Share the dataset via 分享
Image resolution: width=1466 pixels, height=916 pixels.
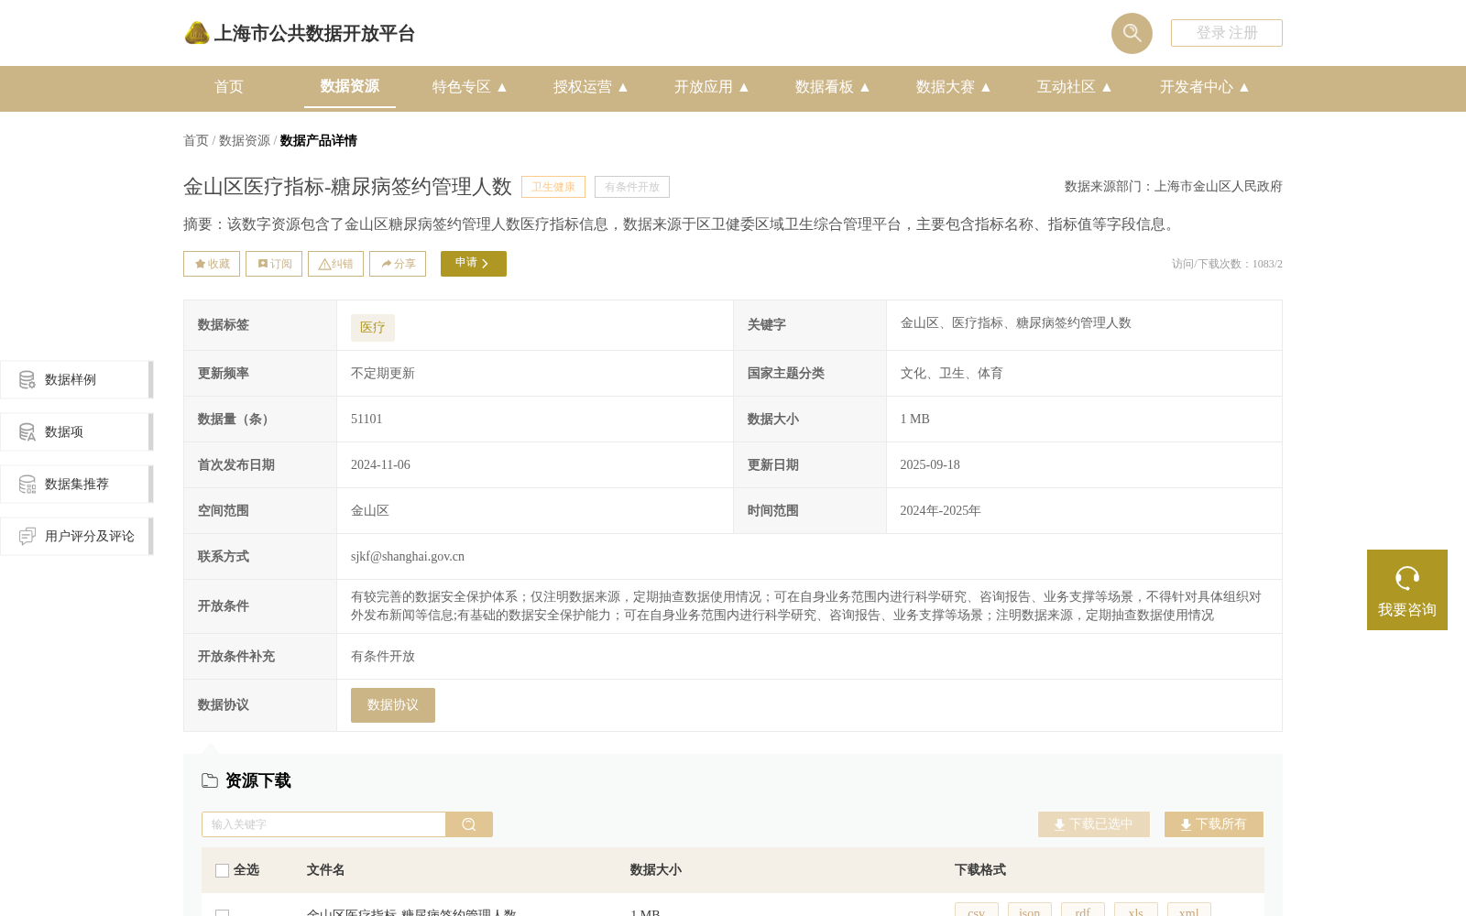[x=398, y=264]
